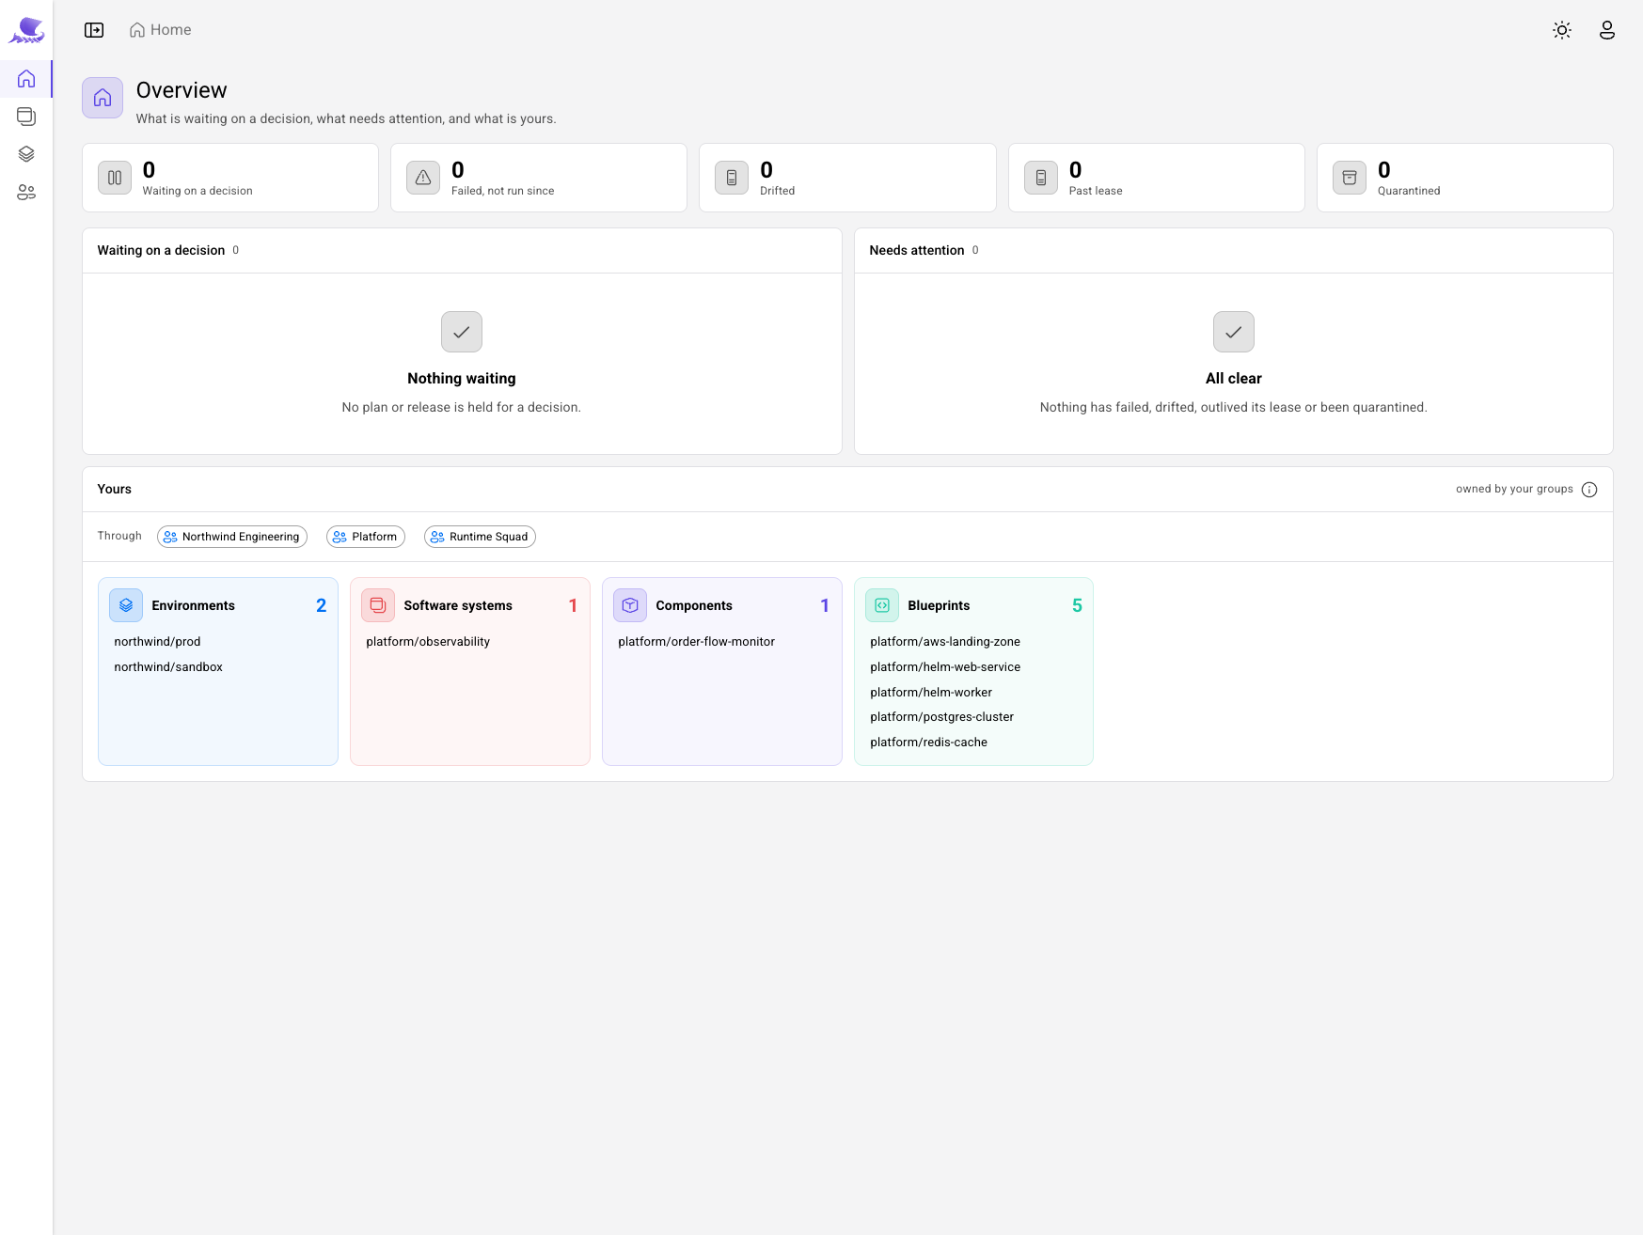
Task: Open the app logo in the sidebar
Action: point(26,30)
